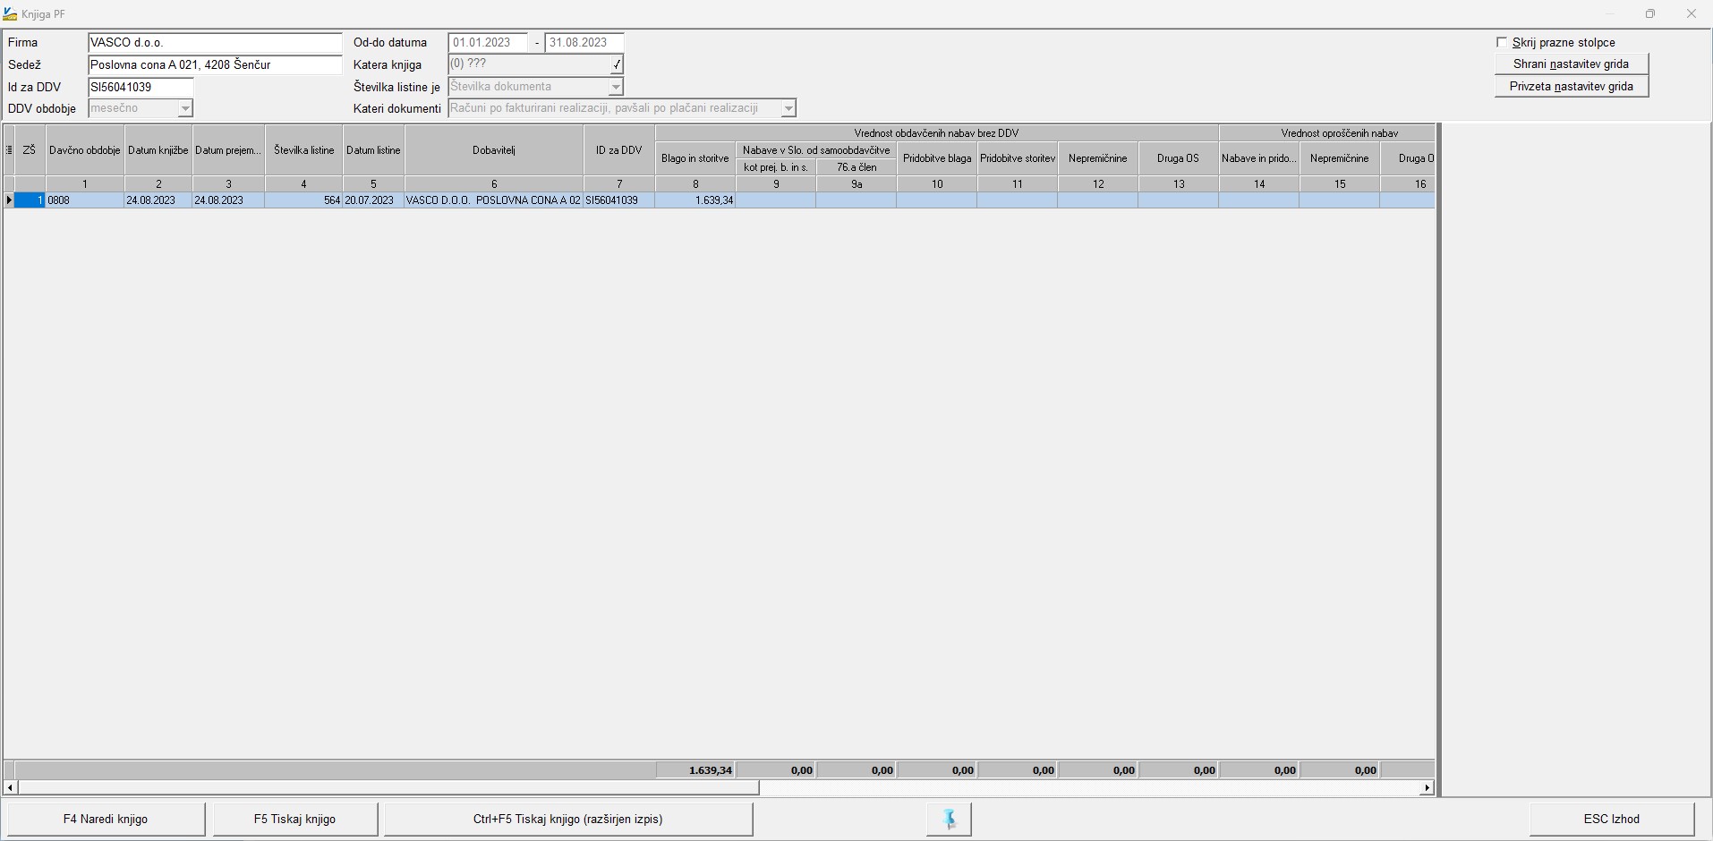Select the VASCO D.O.O. POSLOVNA CONA cell
1713x841 pixels.
(x=494, y=200)
